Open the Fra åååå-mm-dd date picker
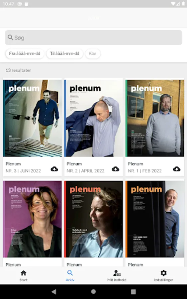Image resolution: width=187 pixels, height=299 pixels. 25,53
